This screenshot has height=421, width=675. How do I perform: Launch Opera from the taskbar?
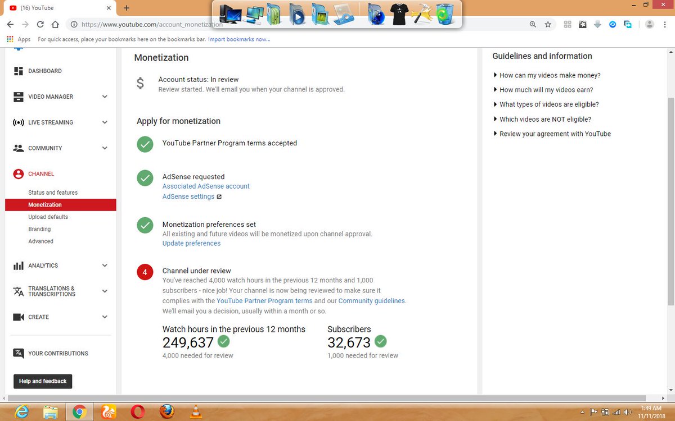click(137, 412)
